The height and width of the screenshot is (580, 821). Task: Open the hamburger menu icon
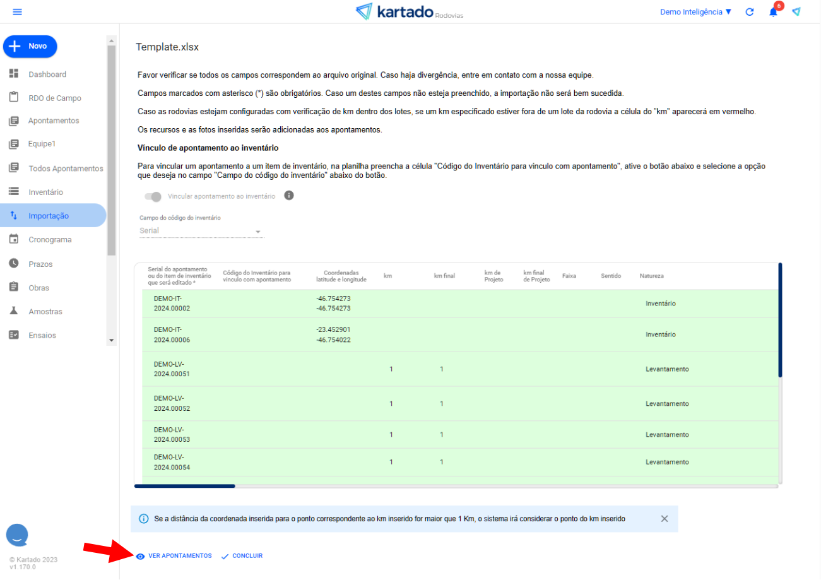(17, 12)
